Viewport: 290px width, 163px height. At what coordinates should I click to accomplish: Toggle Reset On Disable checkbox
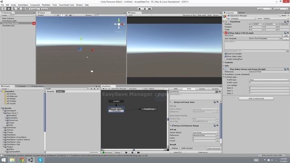tap(226, 53)
